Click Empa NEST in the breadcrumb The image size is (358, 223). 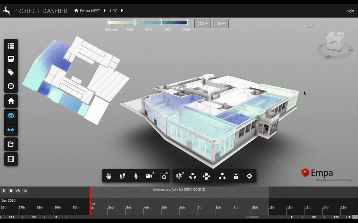click(x=90, y=10)
